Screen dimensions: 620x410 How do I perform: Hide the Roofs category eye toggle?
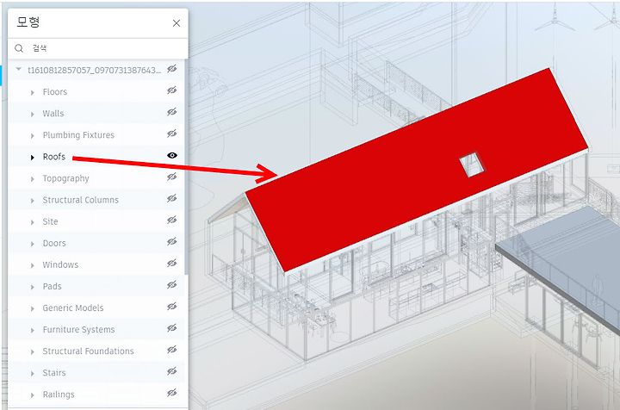tap(171, 155)
